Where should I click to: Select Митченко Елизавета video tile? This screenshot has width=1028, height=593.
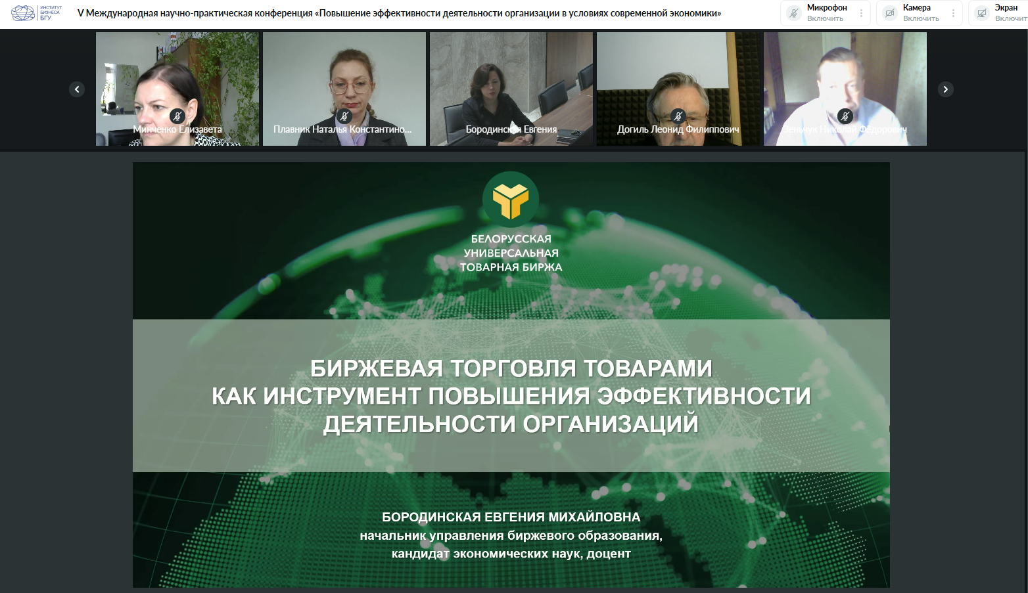click(x=177, y=89)
